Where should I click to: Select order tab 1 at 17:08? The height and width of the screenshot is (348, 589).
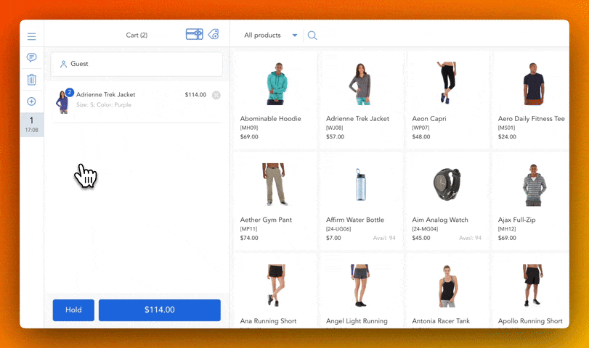tap(32, 124)
